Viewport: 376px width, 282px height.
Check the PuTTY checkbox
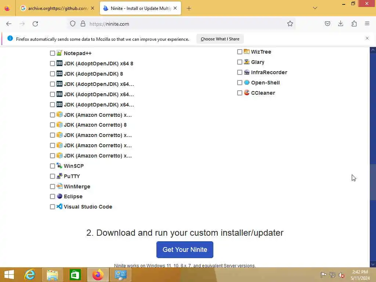tap(53, 176)
